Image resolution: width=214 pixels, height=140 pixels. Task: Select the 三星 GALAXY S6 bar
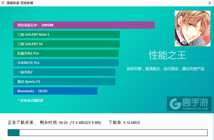[66, 44]
